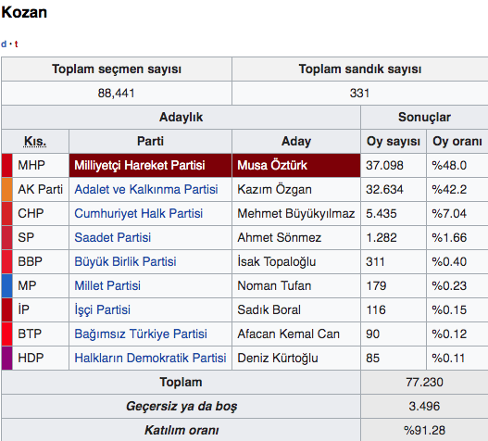488x441 pixels.
Task: Click the Parti column header
Action: (x=150, y=142)
